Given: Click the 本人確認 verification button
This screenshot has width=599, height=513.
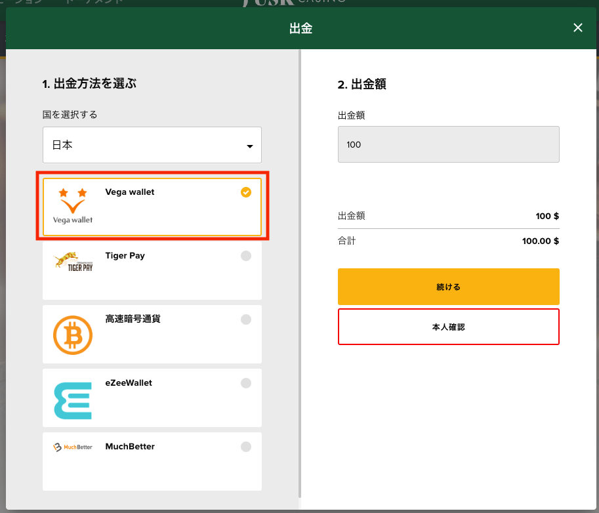Looking at the screenshot, I should [x=449, y=327].
